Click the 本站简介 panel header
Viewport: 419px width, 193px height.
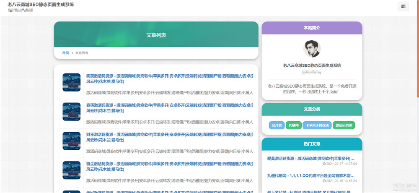[x=312, y=28]
